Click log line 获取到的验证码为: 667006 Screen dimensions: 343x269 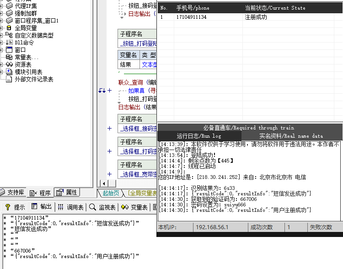coord(208,199)
